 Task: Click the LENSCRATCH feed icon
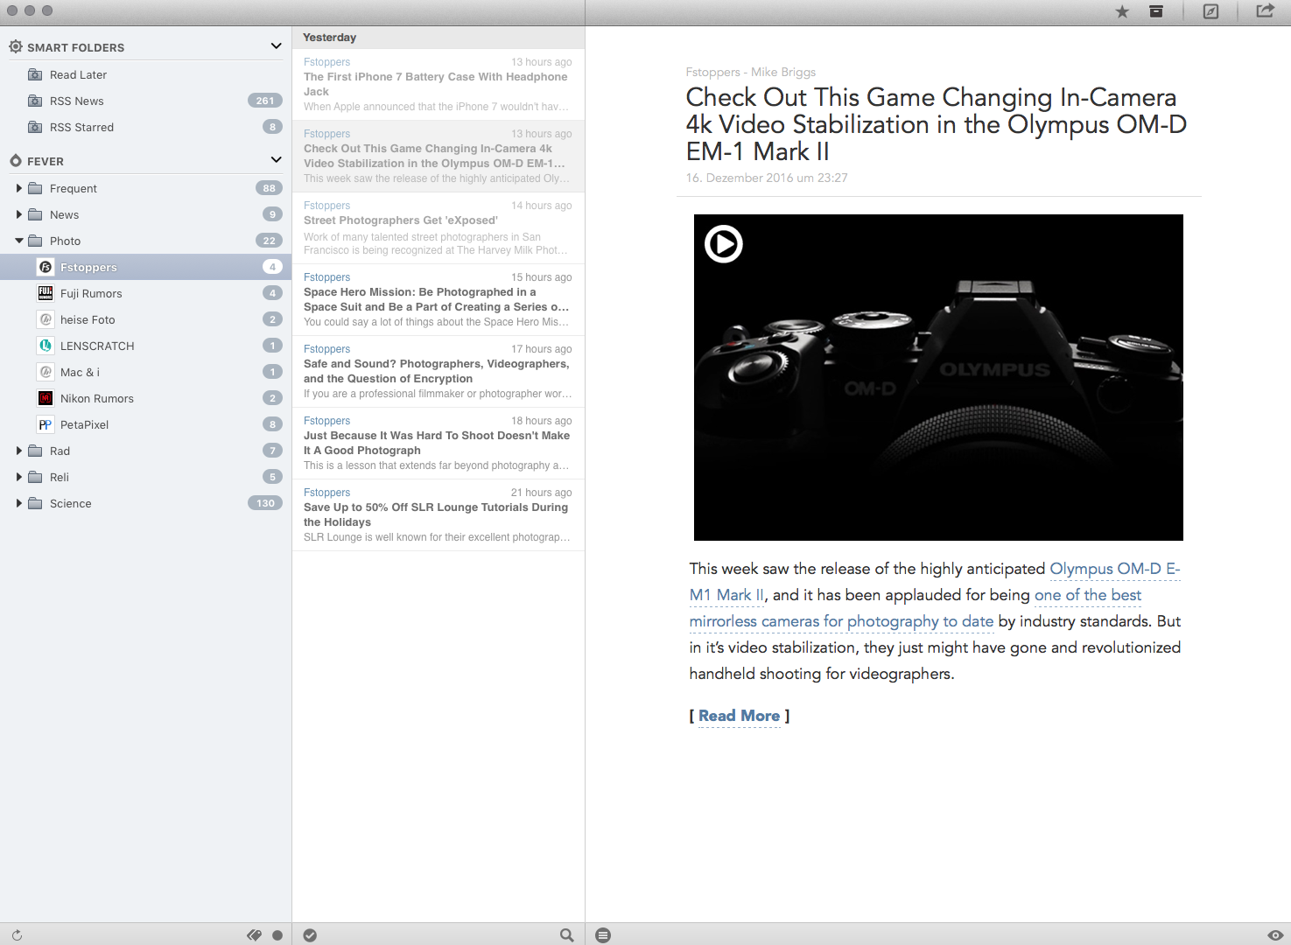click(46, 346)
